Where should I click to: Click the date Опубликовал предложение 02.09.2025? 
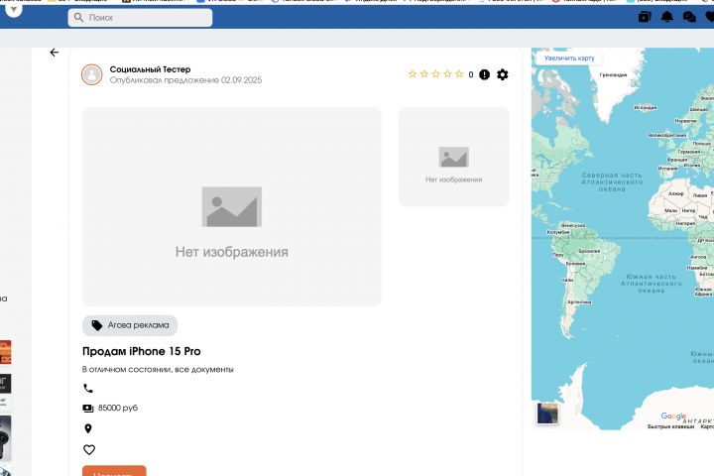185,80
